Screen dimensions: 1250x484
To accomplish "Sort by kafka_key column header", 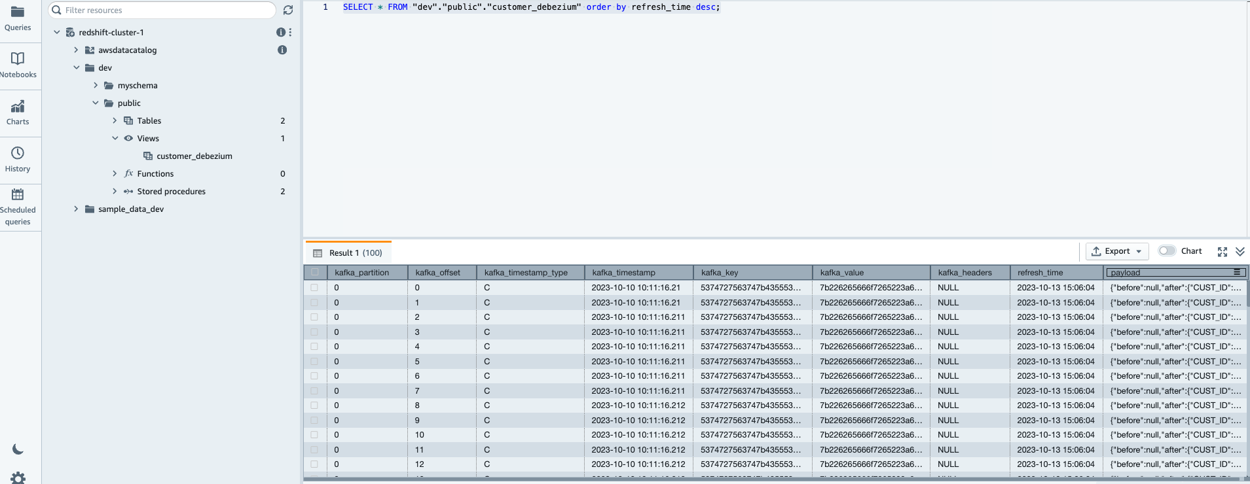I will coord(752,272).
